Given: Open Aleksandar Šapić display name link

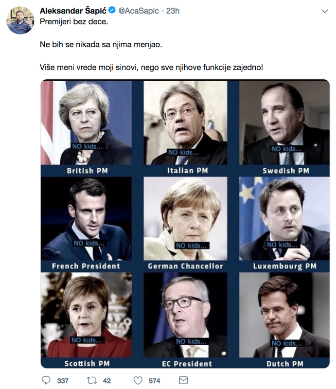Looking at the screenshot, I should (x=73, y=11).
